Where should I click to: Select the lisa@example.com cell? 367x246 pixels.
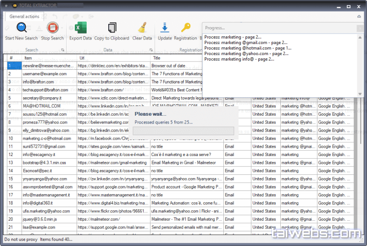49,227
